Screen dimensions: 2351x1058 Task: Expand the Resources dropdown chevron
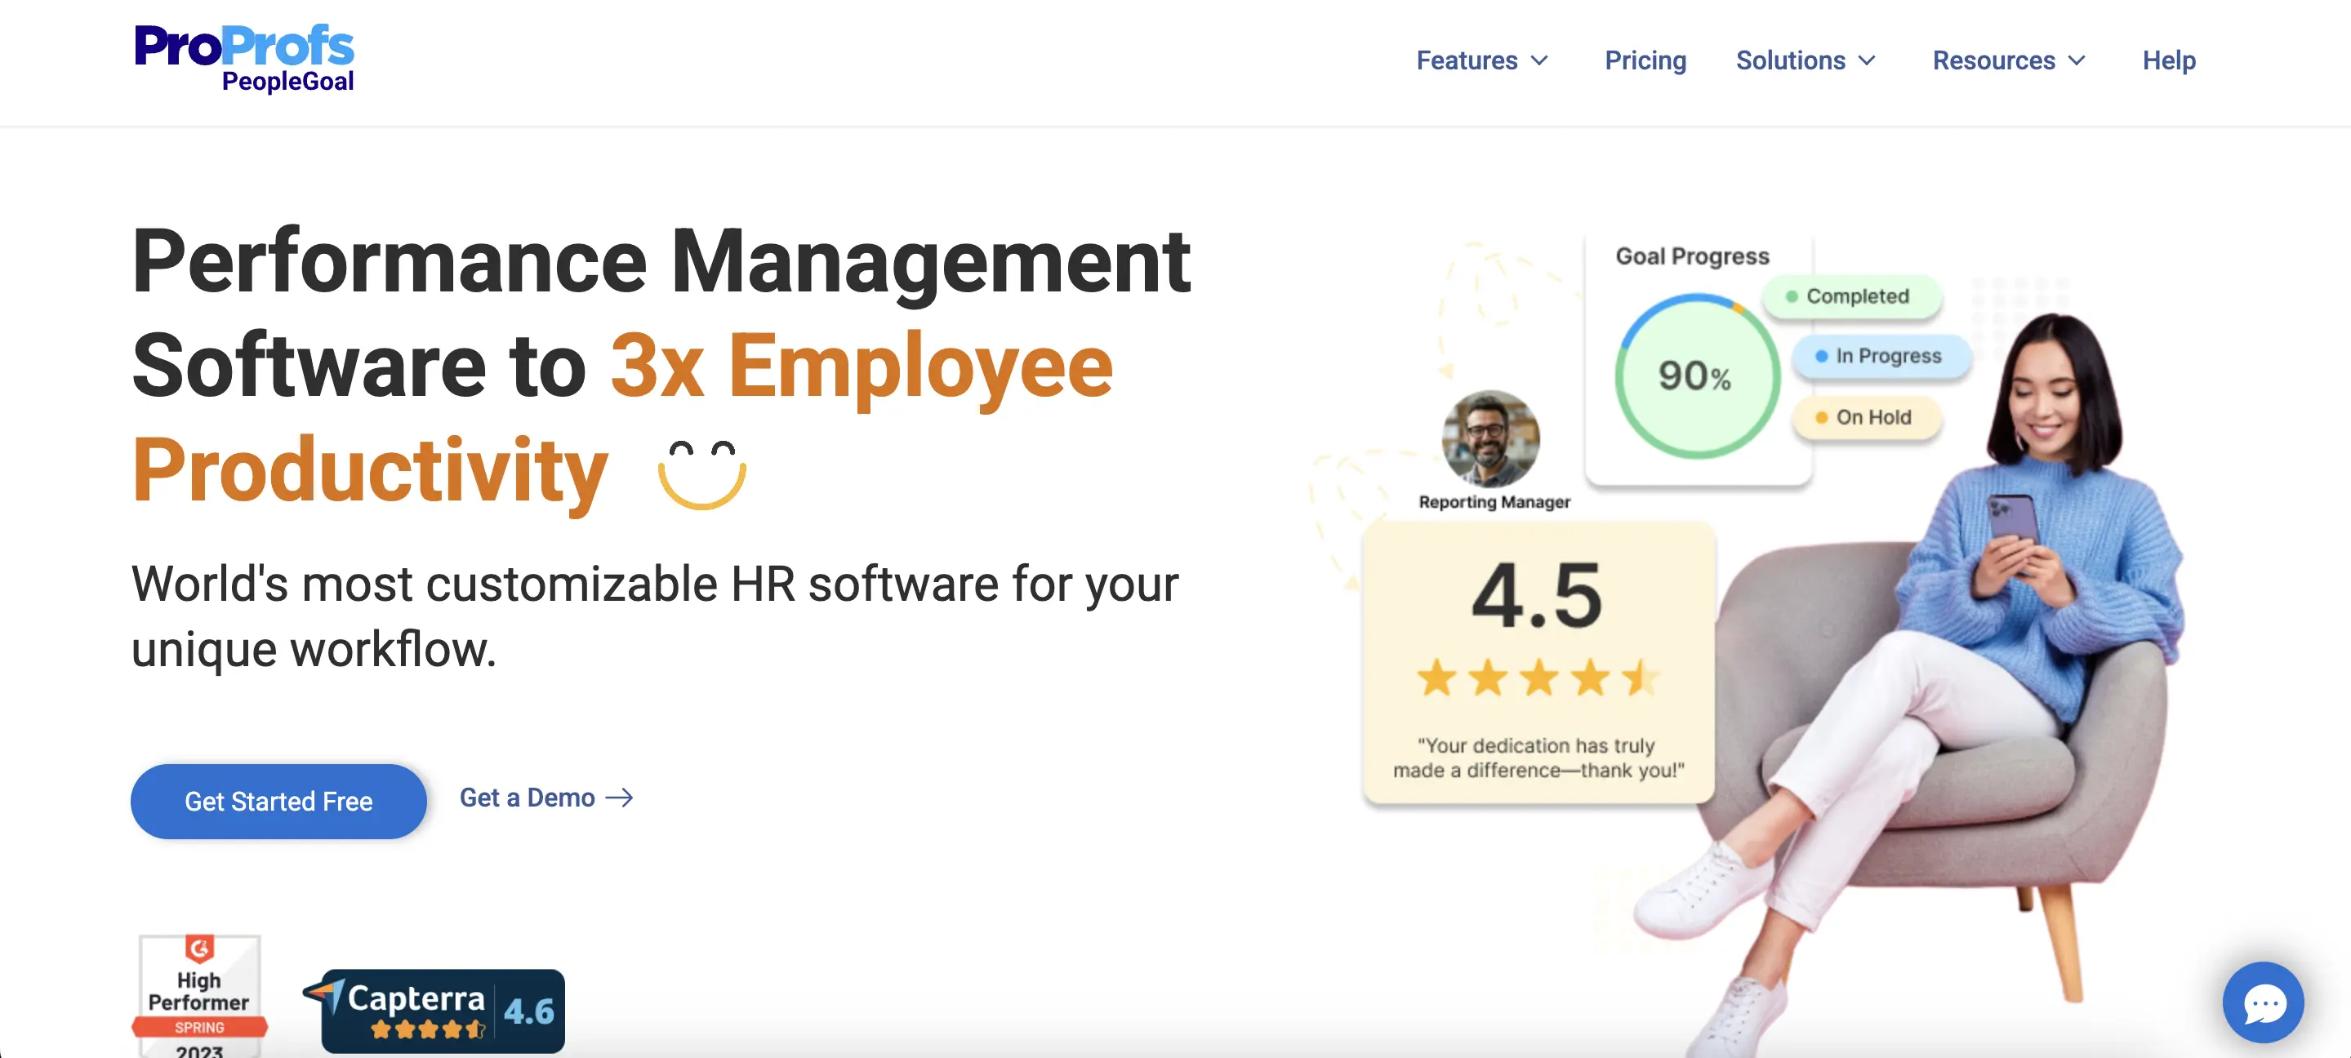[2077, 60]
